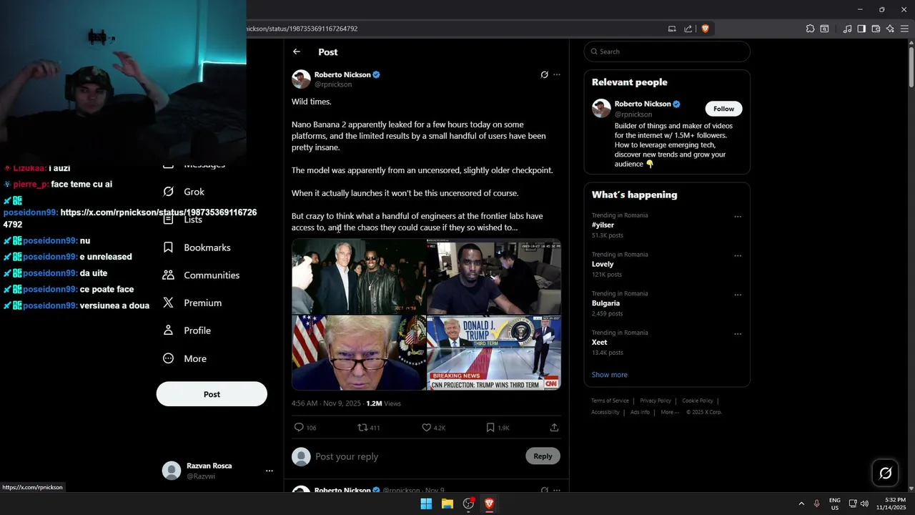The image size is (915, 515).
Task: Open Grok icon on Roberto Nickson's main post
Action: [x=544, y=74]
